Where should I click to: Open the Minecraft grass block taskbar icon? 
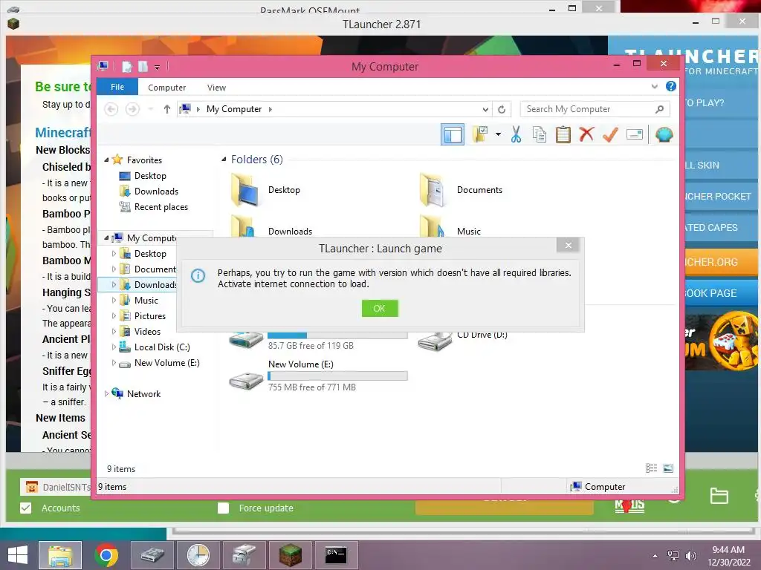[291, 555]
